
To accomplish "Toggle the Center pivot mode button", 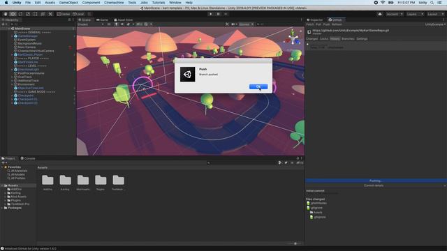I will click(64, 14).
